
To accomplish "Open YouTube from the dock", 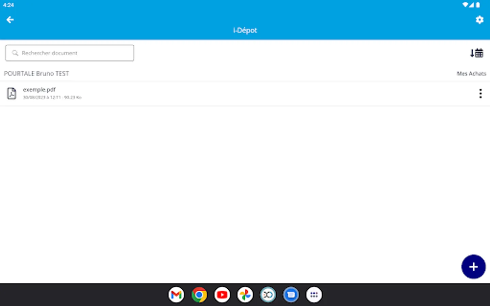I will [x=222, y=295].
